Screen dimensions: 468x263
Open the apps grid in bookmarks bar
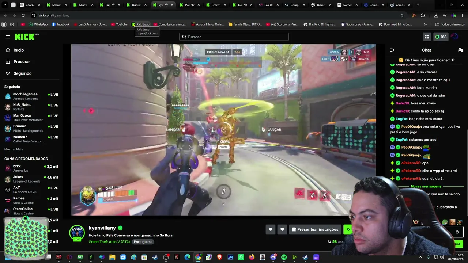(x=12, y=24)
